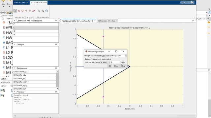
Task: Open the Open button dropdown arrow
Action: (9, 6)
